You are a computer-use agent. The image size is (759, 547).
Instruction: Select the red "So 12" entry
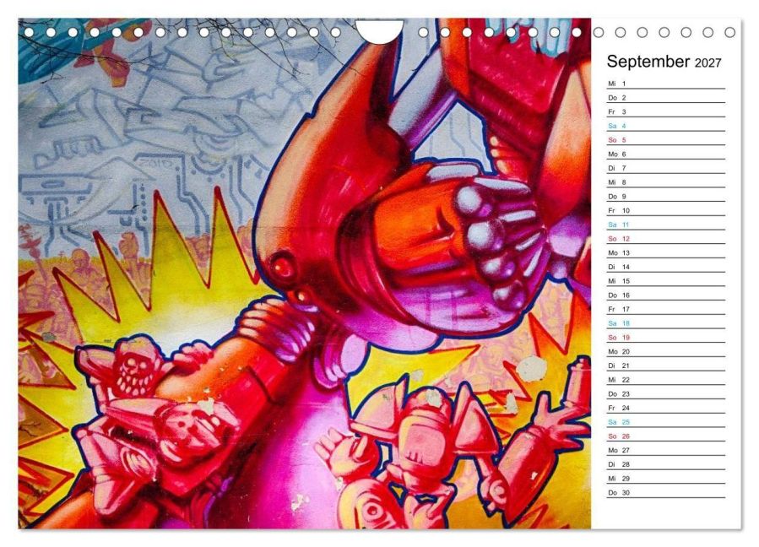[x=666, y=238]
